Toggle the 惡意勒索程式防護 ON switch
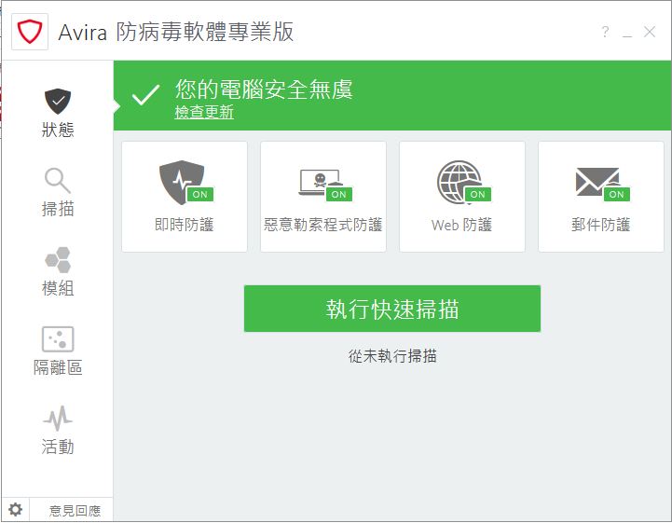 338,195
